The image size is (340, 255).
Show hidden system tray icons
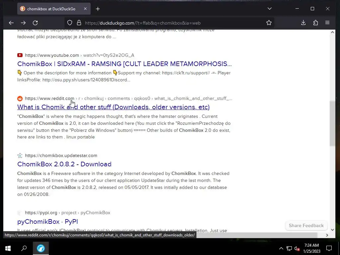coord(281,248)
